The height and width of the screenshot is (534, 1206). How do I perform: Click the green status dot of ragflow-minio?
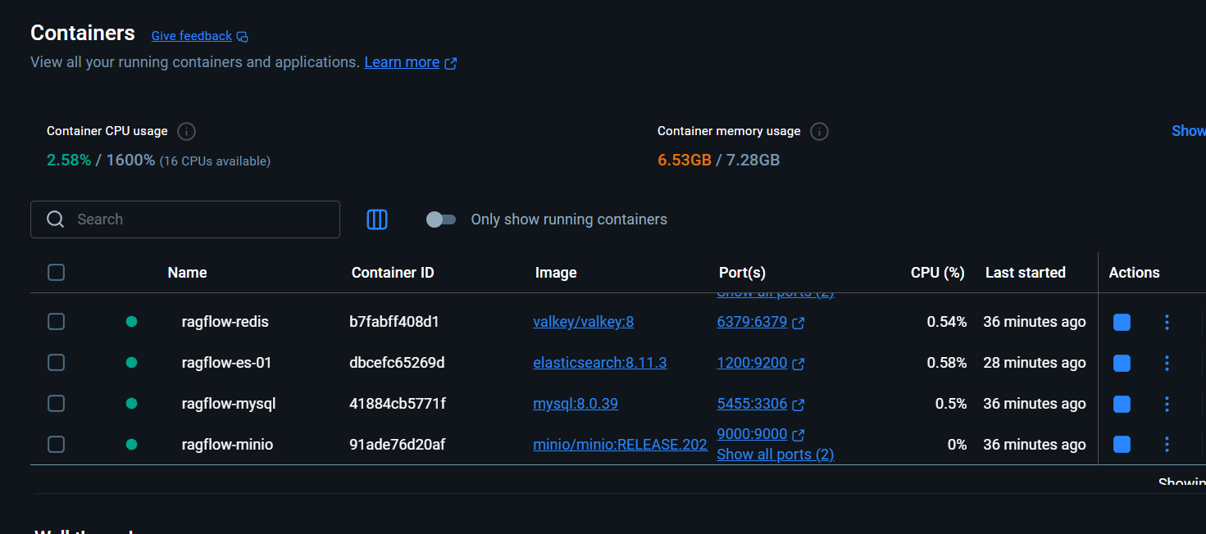pyautogui.click(x=131, y=445)
